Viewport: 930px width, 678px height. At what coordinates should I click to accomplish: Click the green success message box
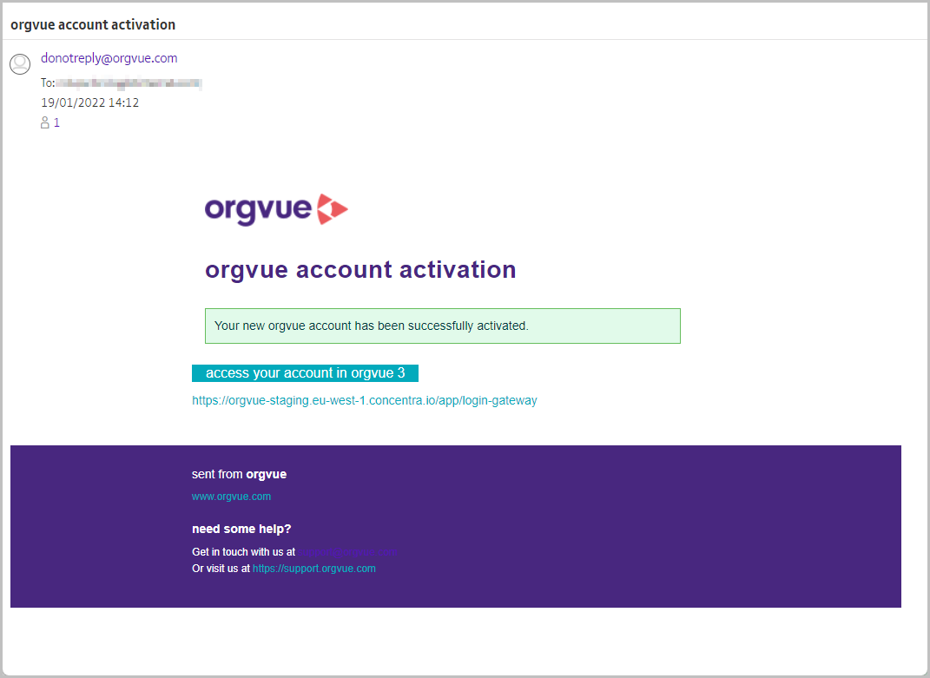[x=443, y=326]
